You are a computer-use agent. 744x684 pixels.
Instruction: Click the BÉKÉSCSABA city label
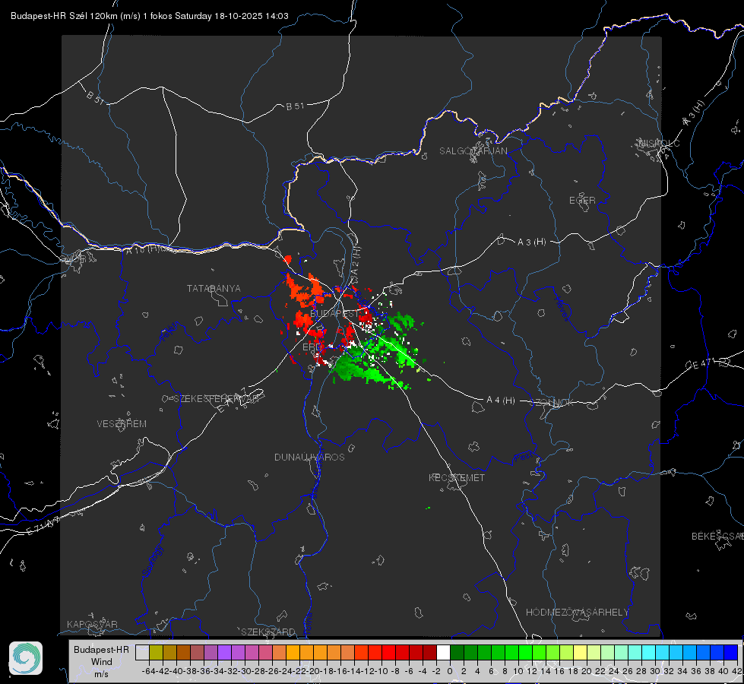point(717,537)
